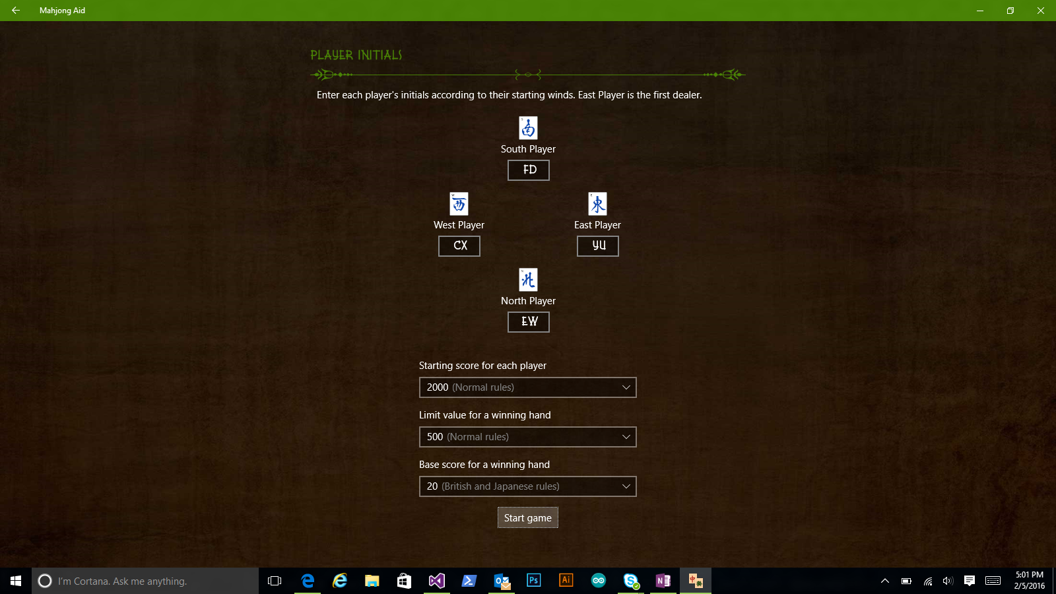Open Visual Studio from the taskbar

[x=436, y=581]
